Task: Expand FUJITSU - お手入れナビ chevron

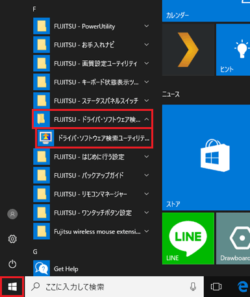Action: click(x=147, y=45)
